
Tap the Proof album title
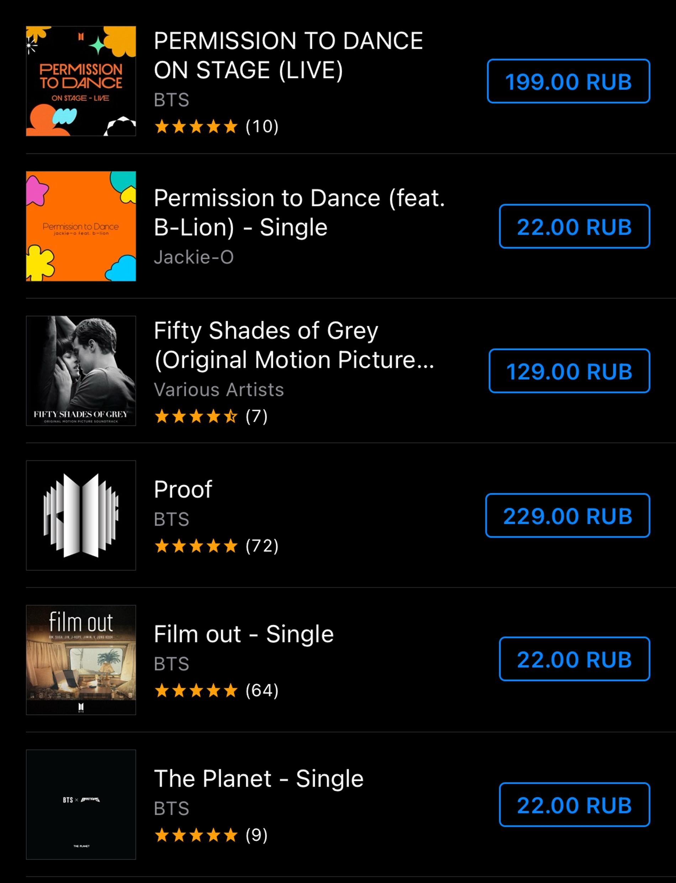click(183, 490)
